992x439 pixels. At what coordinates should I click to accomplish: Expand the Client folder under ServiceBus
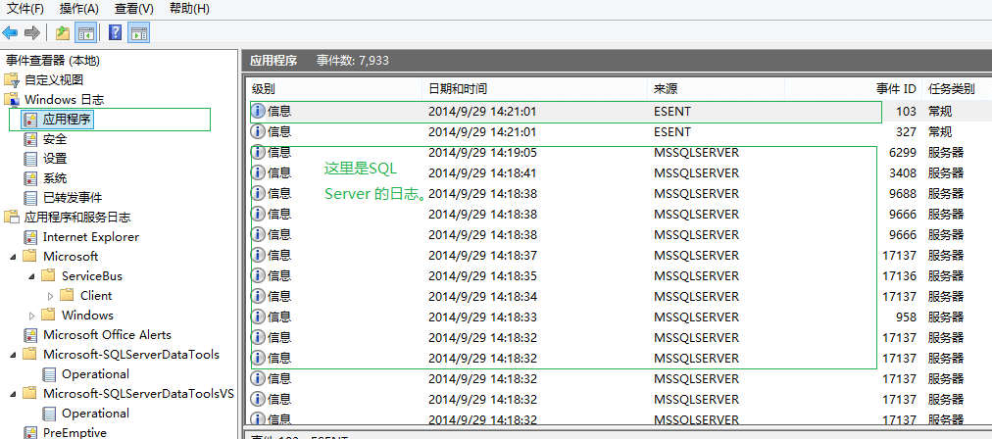coord(50,296)
